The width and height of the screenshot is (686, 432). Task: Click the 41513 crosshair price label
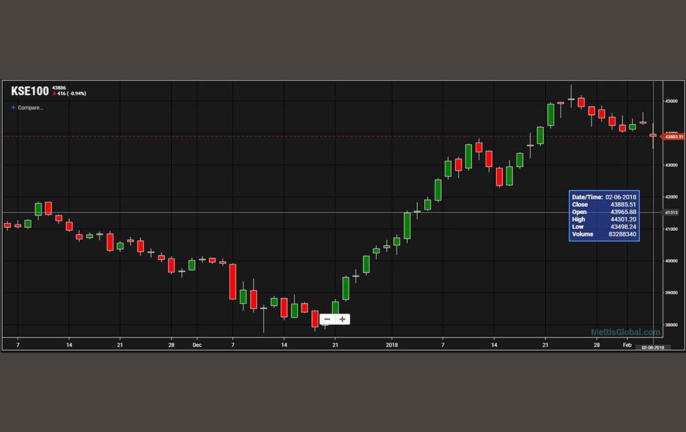671,212
